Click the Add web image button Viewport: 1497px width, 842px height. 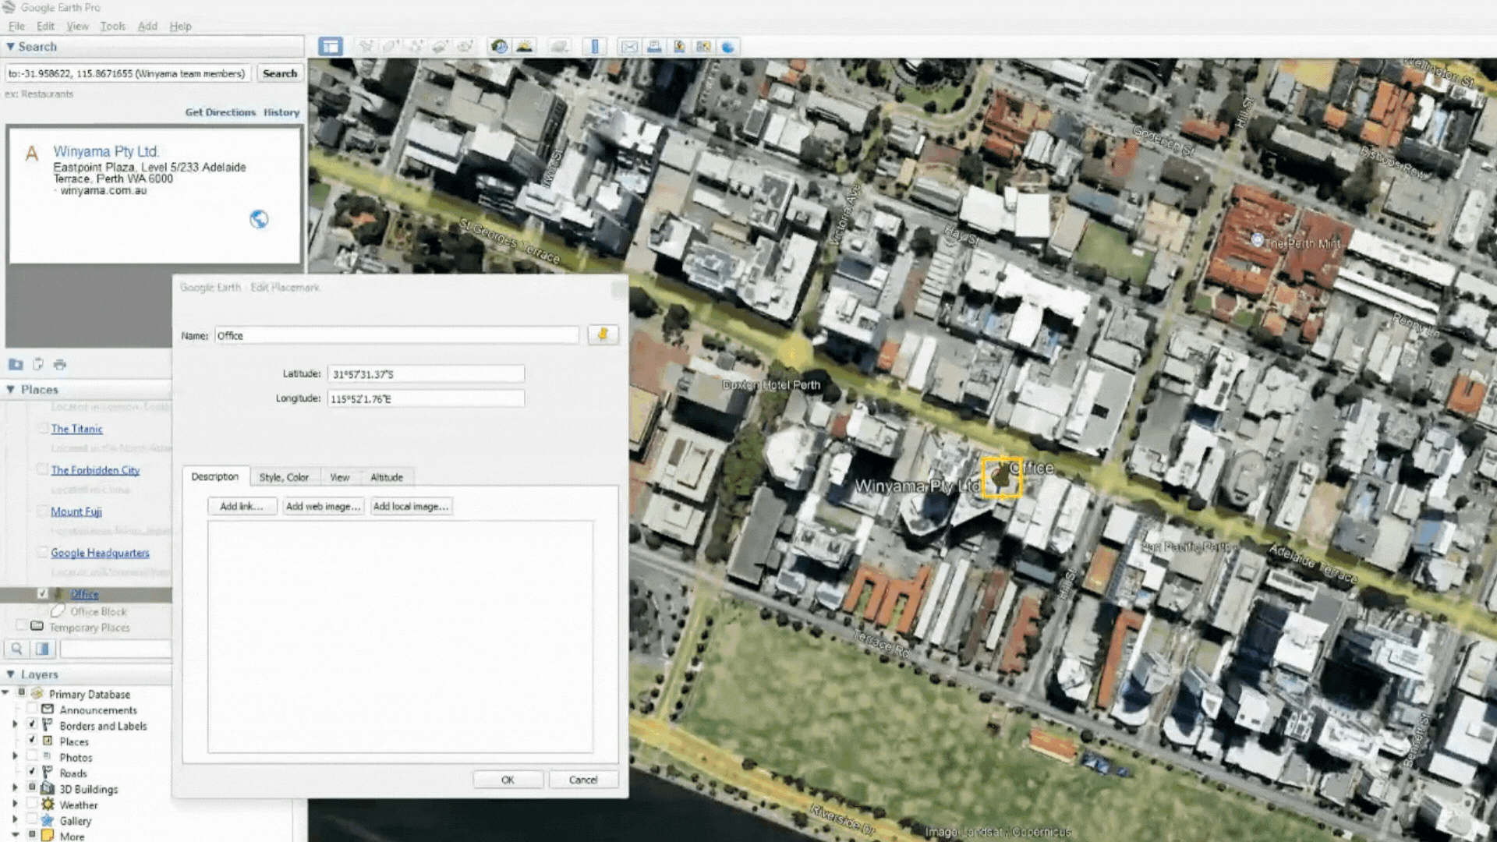tap(323, 507)
